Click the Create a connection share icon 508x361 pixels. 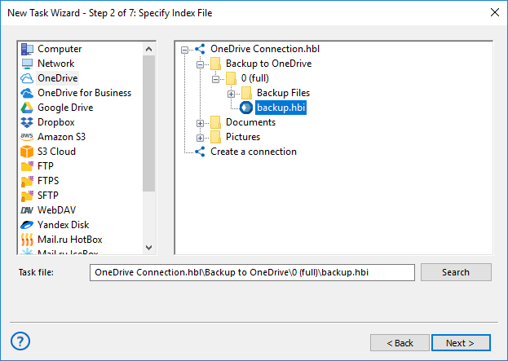200,152
